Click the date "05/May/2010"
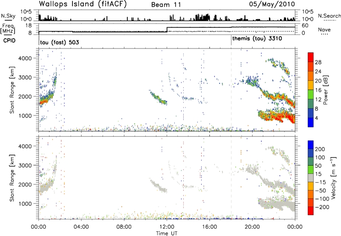This screenshot has height=236, width=341. tap(272, 4)
